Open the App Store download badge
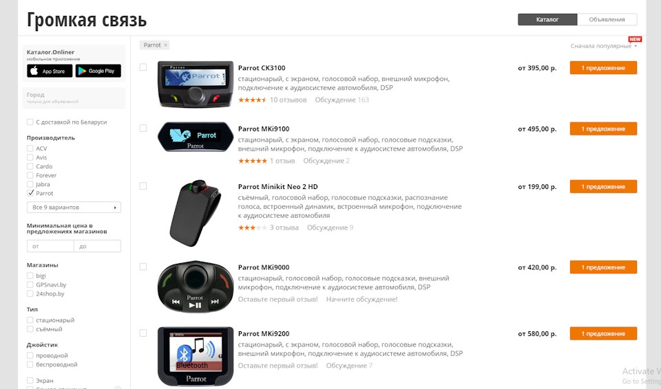The height and width of the screenshot is (389, 661). coord(50,71)
